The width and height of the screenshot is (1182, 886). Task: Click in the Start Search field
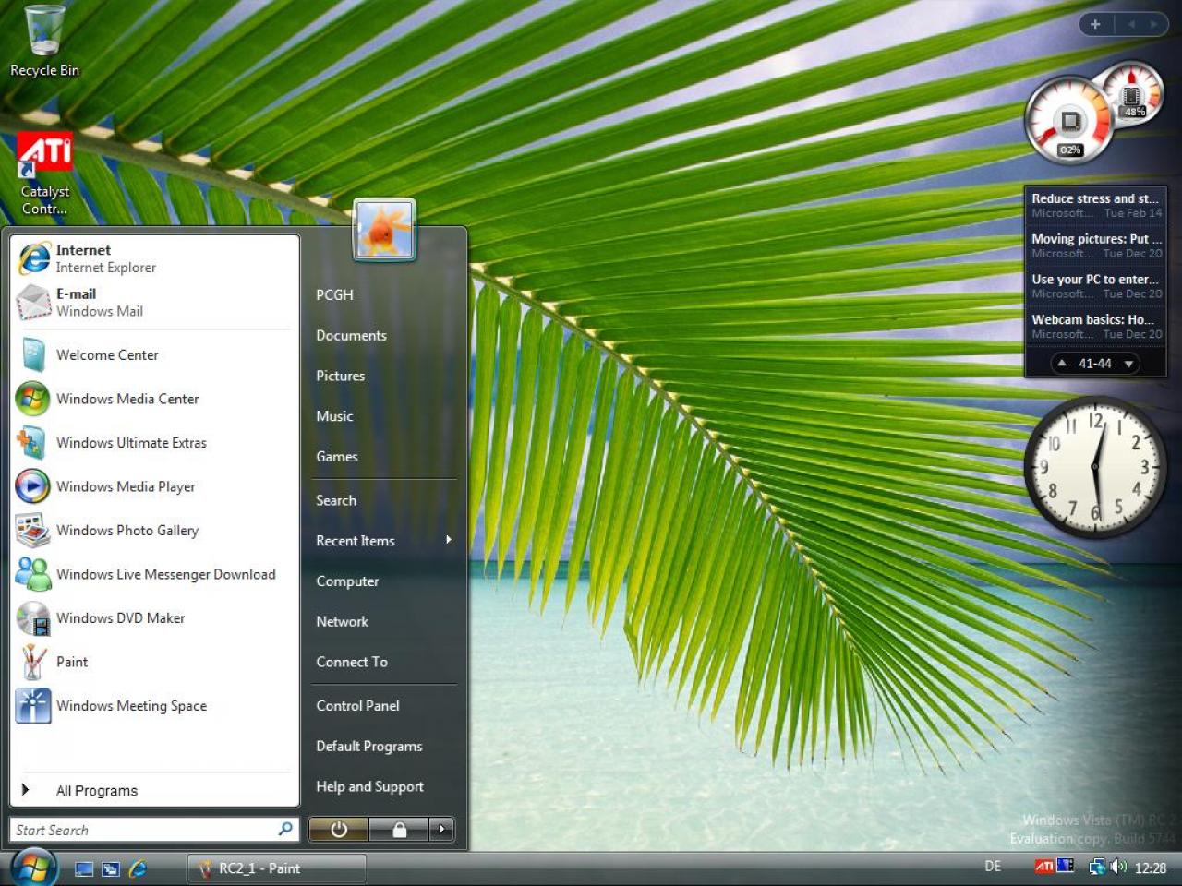click(x=143, y=830)
